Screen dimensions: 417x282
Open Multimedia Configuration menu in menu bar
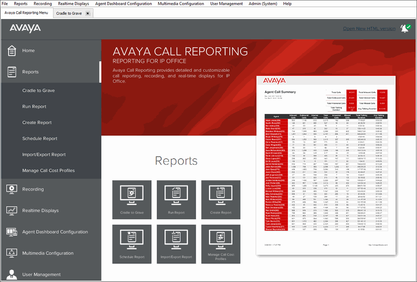[x=181, y=4]
